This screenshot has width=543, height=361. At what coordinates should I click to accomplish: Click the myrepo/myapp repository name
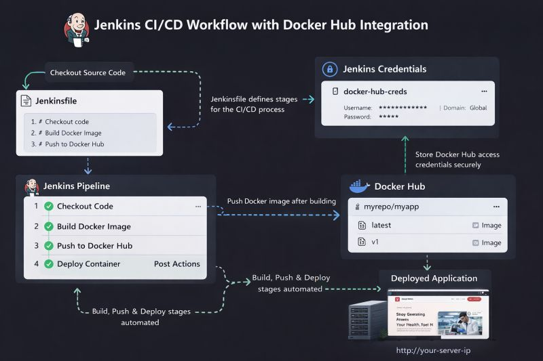(x=392, y=207)
